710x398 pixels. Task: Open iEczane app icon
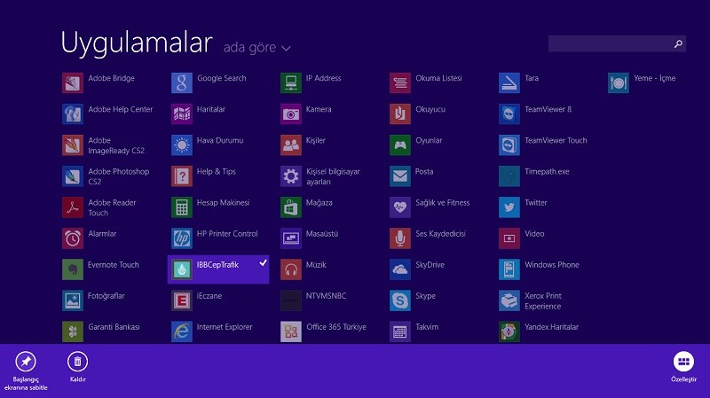182,300
